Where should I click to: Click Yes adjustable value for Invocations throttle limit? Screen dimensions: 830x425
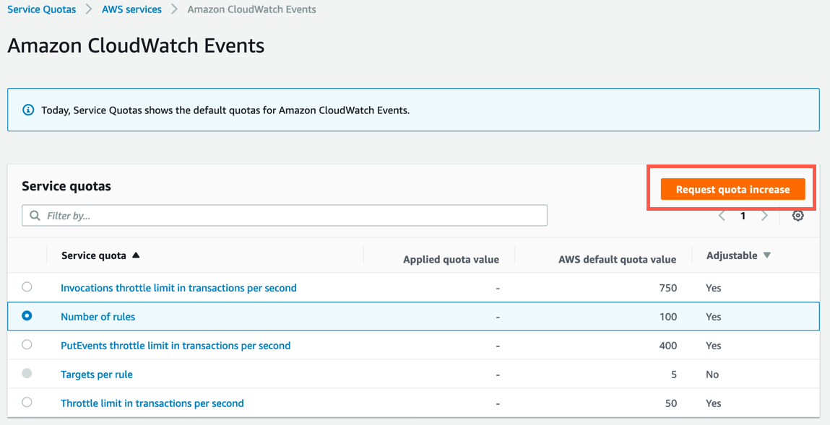click(x=714, y=288)
